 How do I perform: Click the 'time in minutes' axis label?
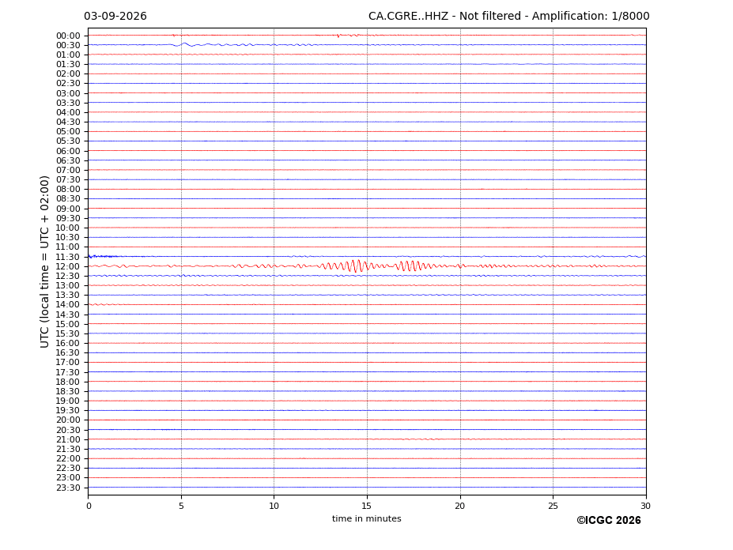(x=367, y=518)
